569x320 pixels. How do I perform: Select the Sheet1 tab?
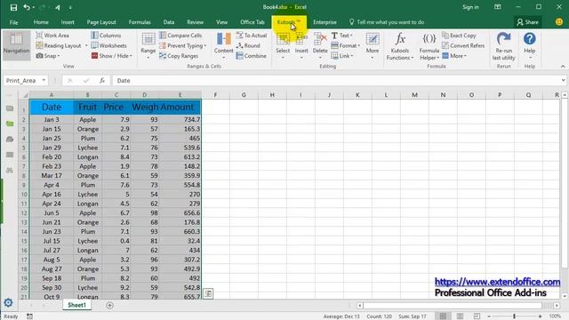[77, 305]
